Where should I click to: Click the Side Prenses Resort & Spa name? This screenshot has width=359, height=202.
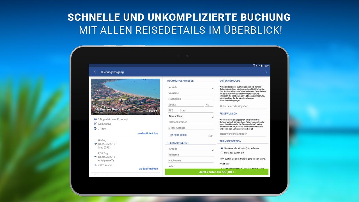coord(112,109)
